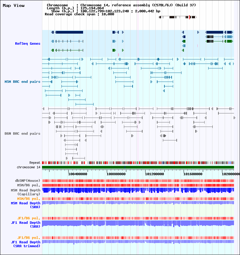Click the chromosome 14 track label
The height and width of the screenshot is (255, 240).
(28, 167)
